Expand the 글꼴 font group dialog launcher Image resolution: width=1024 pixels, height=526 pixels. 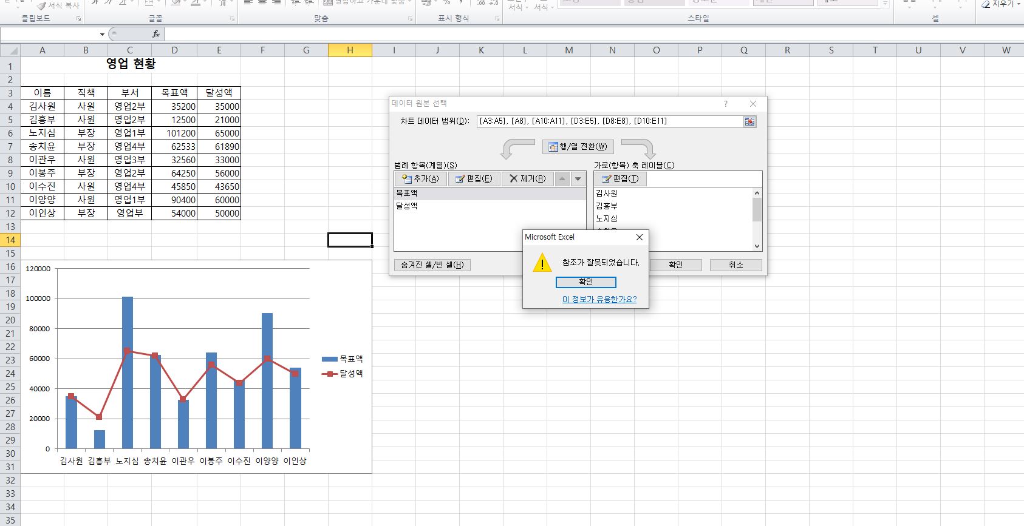click(233, 19)
